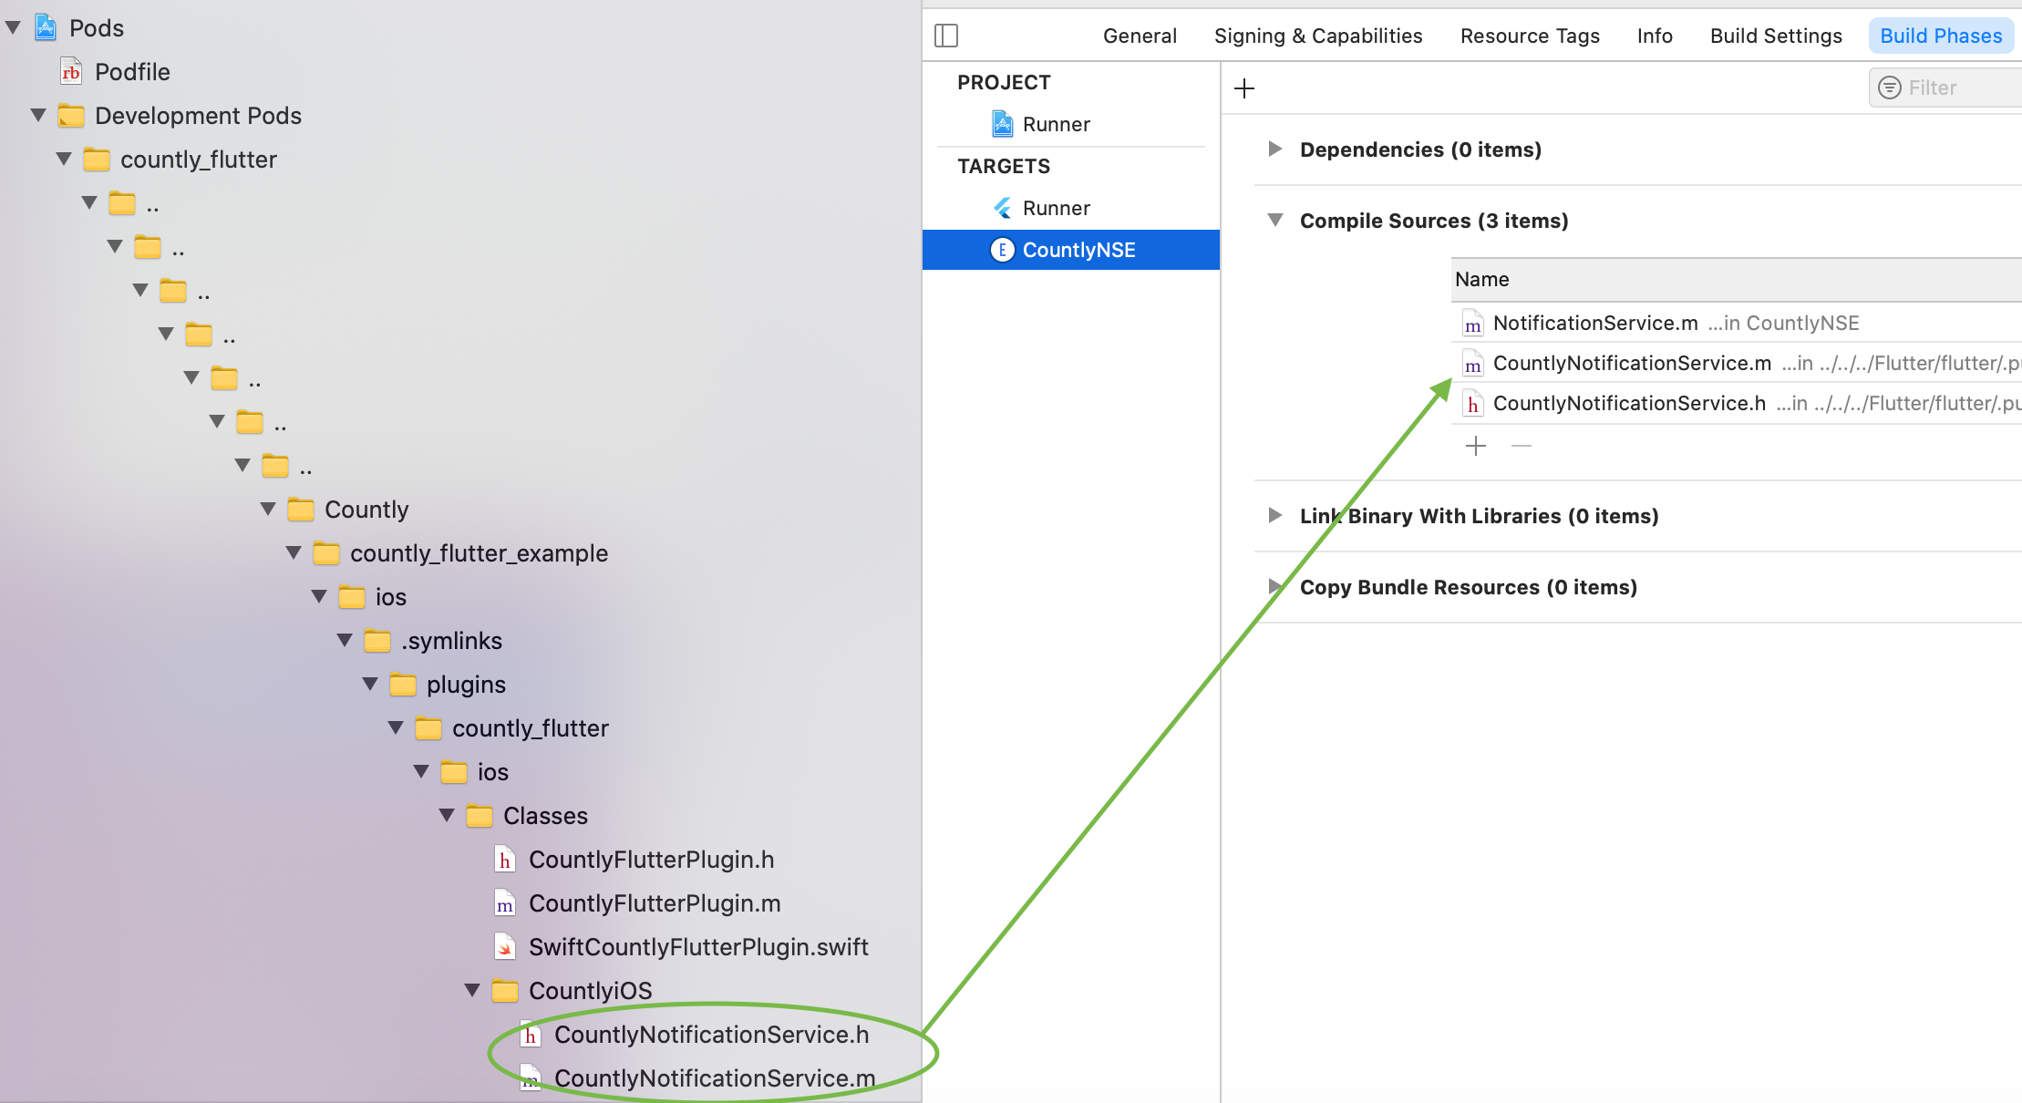This screenshot has width=2022, height=1103.
Task: Select CountlyFlutterPlugin.m in the navigator
Action: pyautogui.click(x=655, y=903)
